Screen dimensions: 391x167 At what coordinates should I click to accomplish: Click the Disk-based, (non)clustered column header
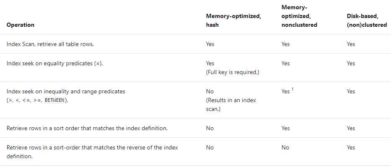tap(367, 21)
